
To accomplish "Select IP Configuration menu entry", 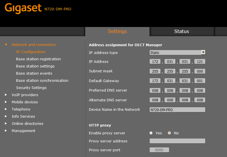I will (x=31, y=52).
